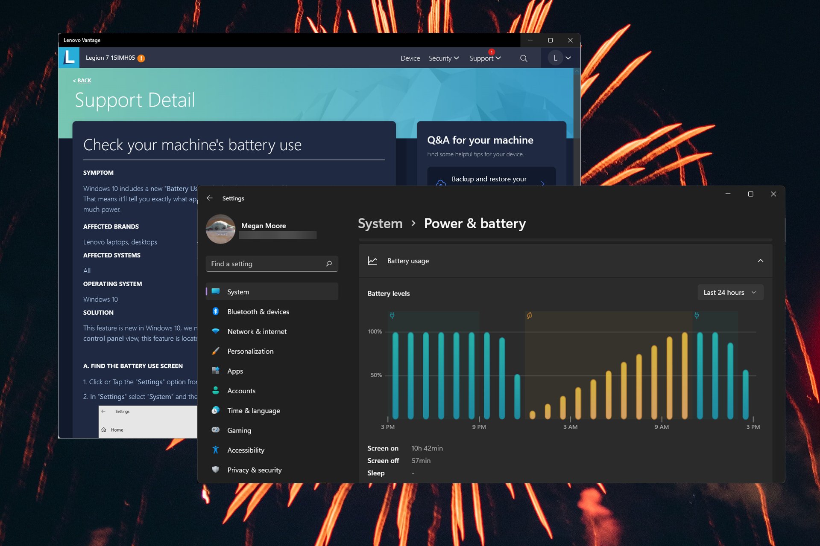Click the Apps icon in sidebar
The height and width of the screenshot is (546, 820).
216,371
